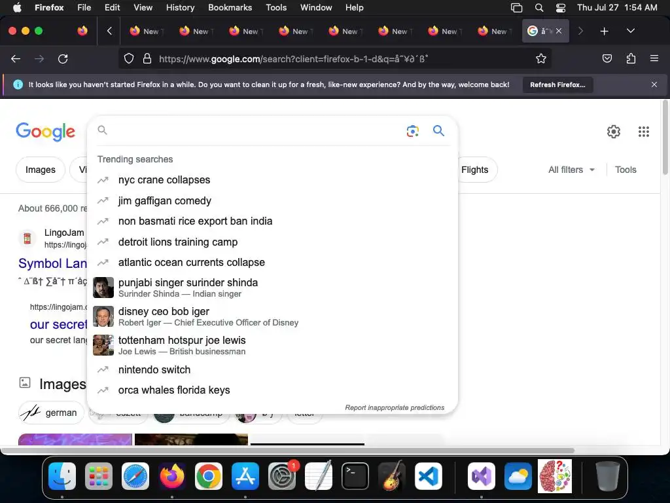Click the tracking protection shield icon

point(129,58)
